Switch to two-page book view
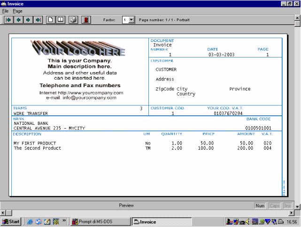This screenshot has width=301, height=227. 61,20
